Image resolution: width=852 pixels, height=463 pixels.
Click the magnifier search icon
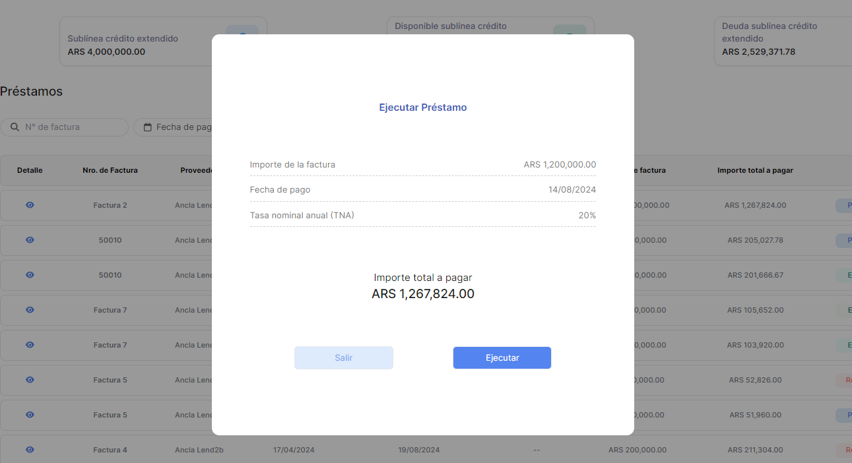tap(15, 127)
